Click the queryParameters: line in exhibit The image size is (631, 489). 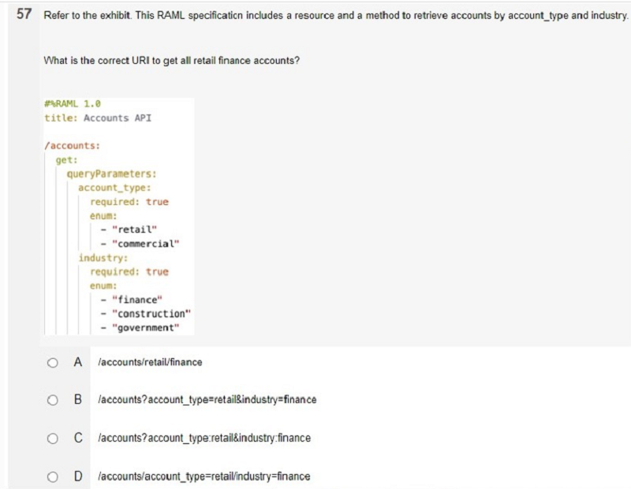111,174
